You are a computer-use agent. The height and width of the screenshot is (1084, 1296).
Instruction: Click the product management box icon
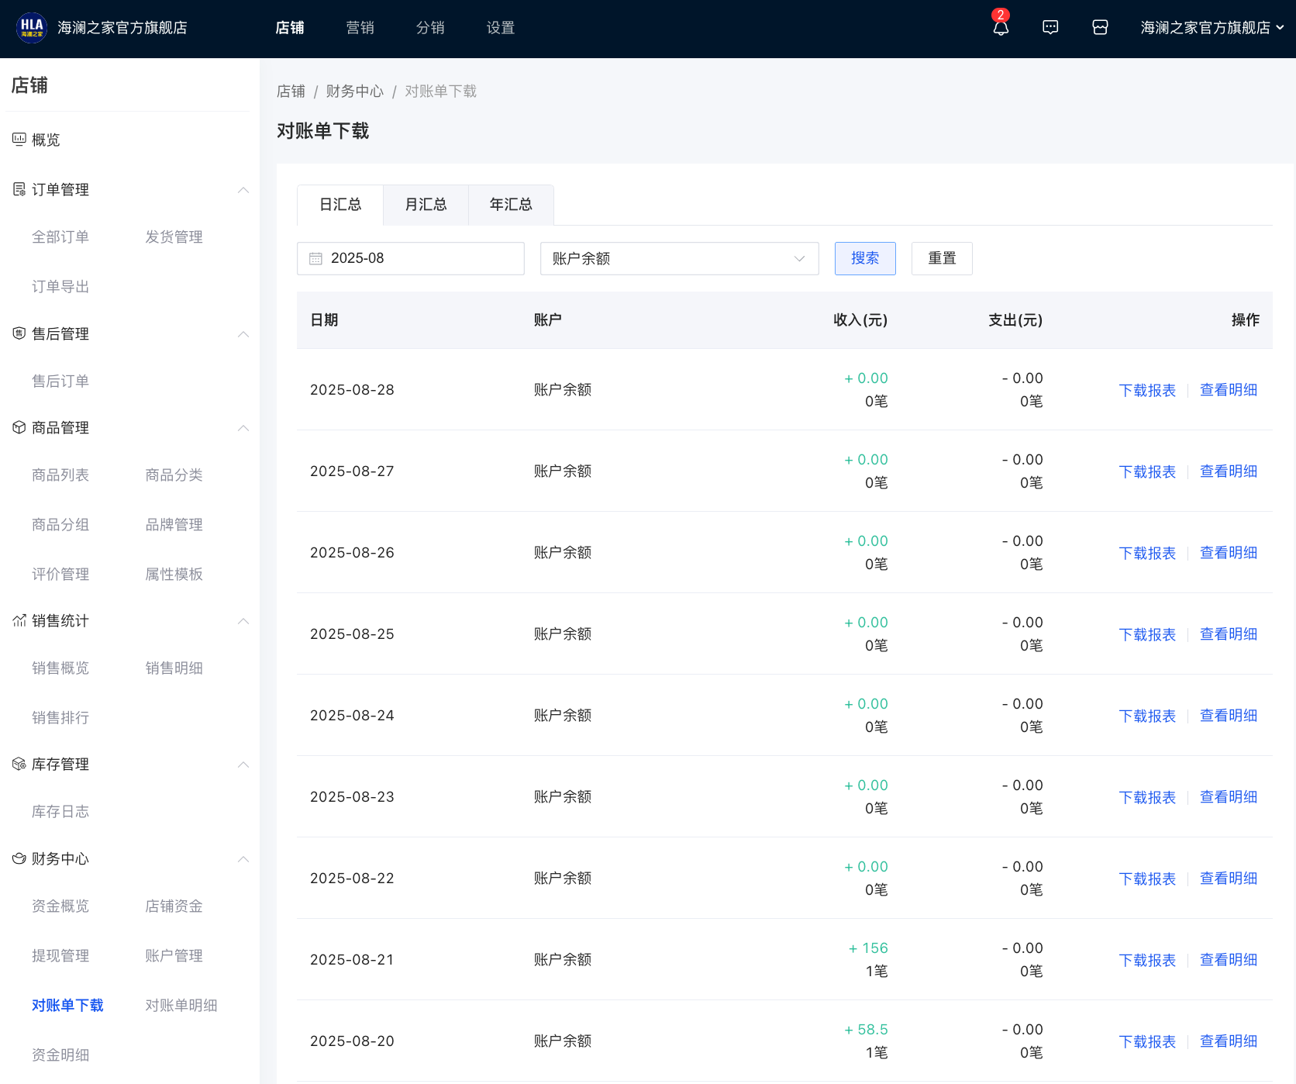(19, 427)
